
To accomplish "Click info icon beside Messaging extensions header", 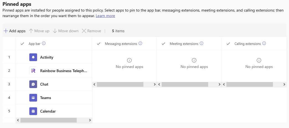I will tap(140, 43).
